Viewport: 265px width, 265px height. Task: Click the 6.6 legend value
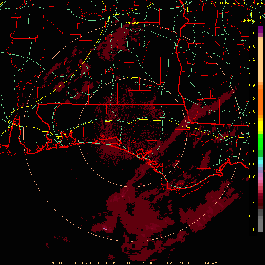pos(252,85)
